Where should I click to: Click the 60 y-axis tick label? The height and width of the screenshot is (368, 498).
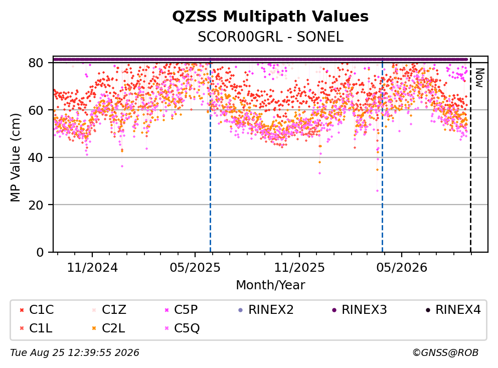[x=36, y=110]
